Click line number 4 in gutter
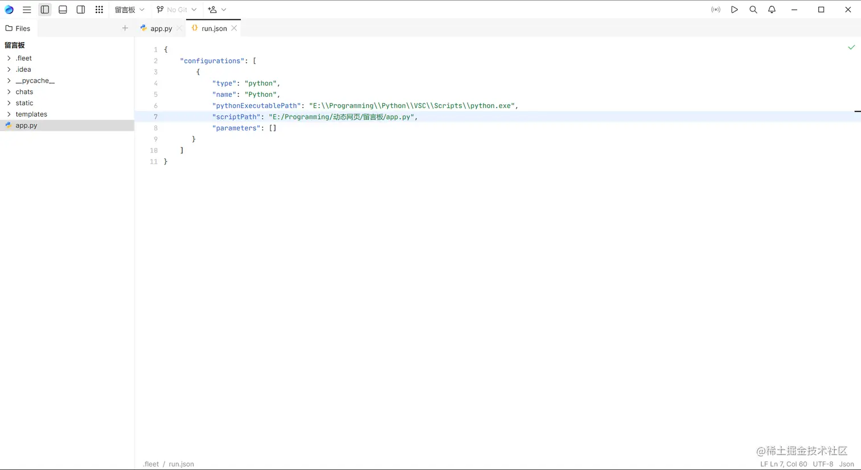The image size is (861, 470). 155,83
